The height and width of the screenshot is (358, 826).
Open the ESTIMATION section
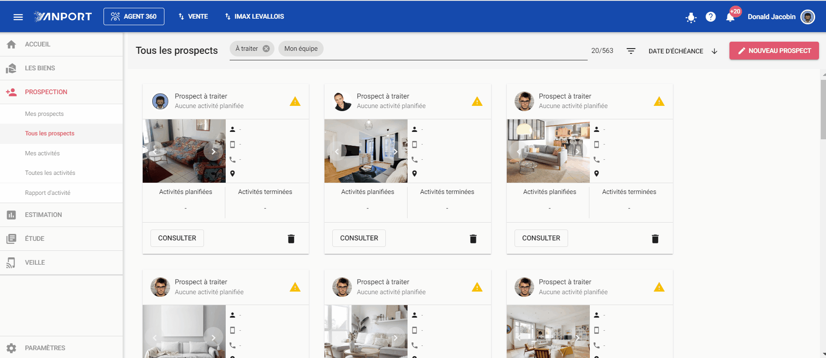pyautogui.click(x=61, y=215)
